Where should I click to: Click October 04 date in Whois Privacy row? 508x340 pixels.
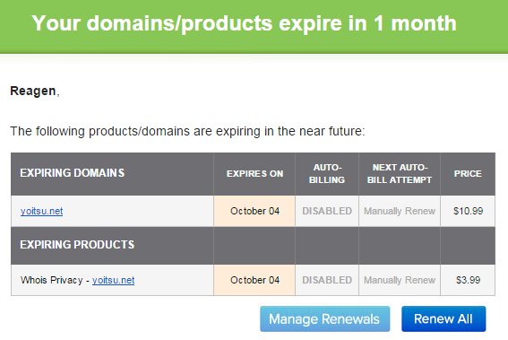tap(254, 280)
